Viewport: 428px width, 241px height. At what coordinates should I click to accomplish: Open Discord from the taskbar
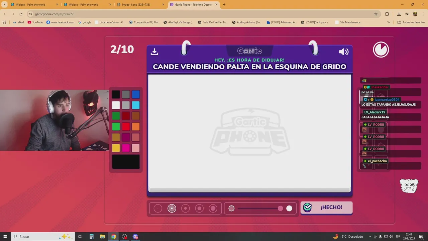(x=135, y=237)
